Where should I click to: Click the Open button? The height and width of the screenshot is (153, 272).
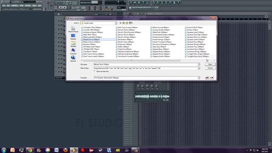[210, 64]
